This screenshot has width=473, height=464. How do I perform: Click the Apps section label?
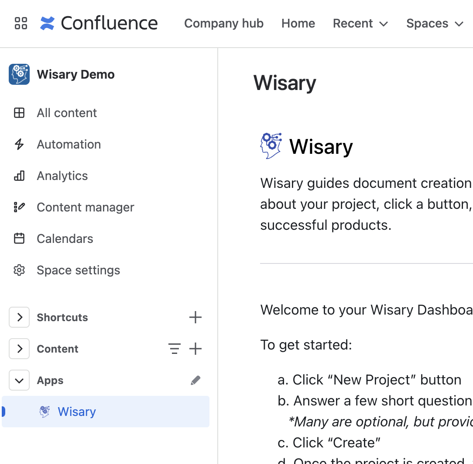(50, 380)
